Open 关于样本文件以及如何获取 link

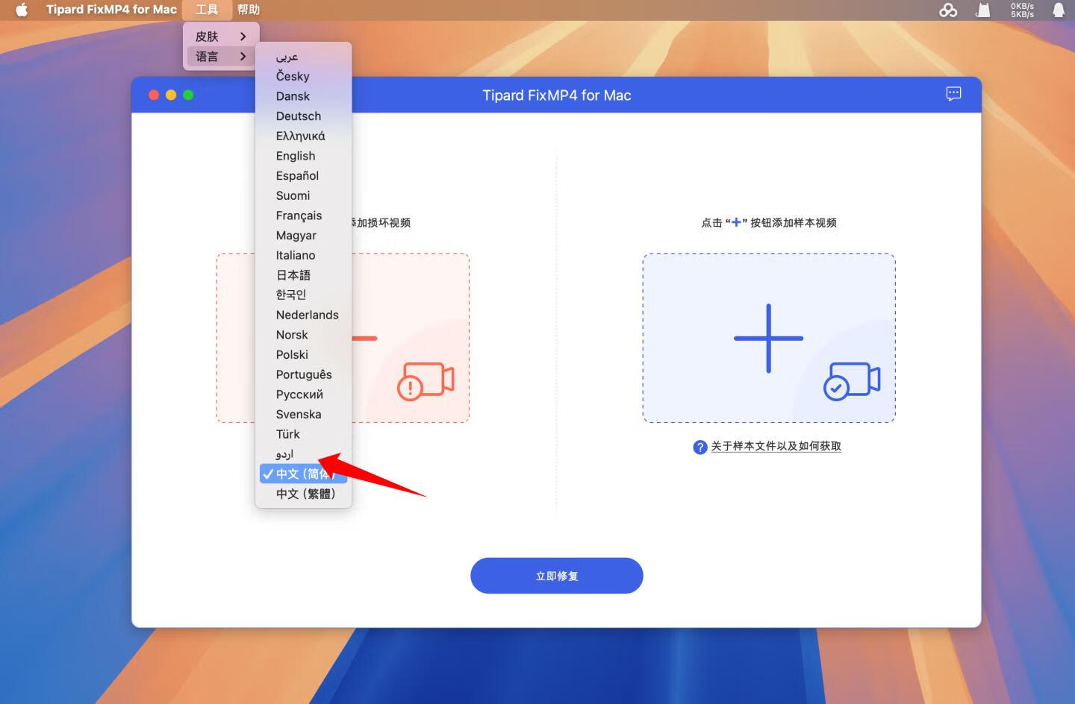coord(776,446)
